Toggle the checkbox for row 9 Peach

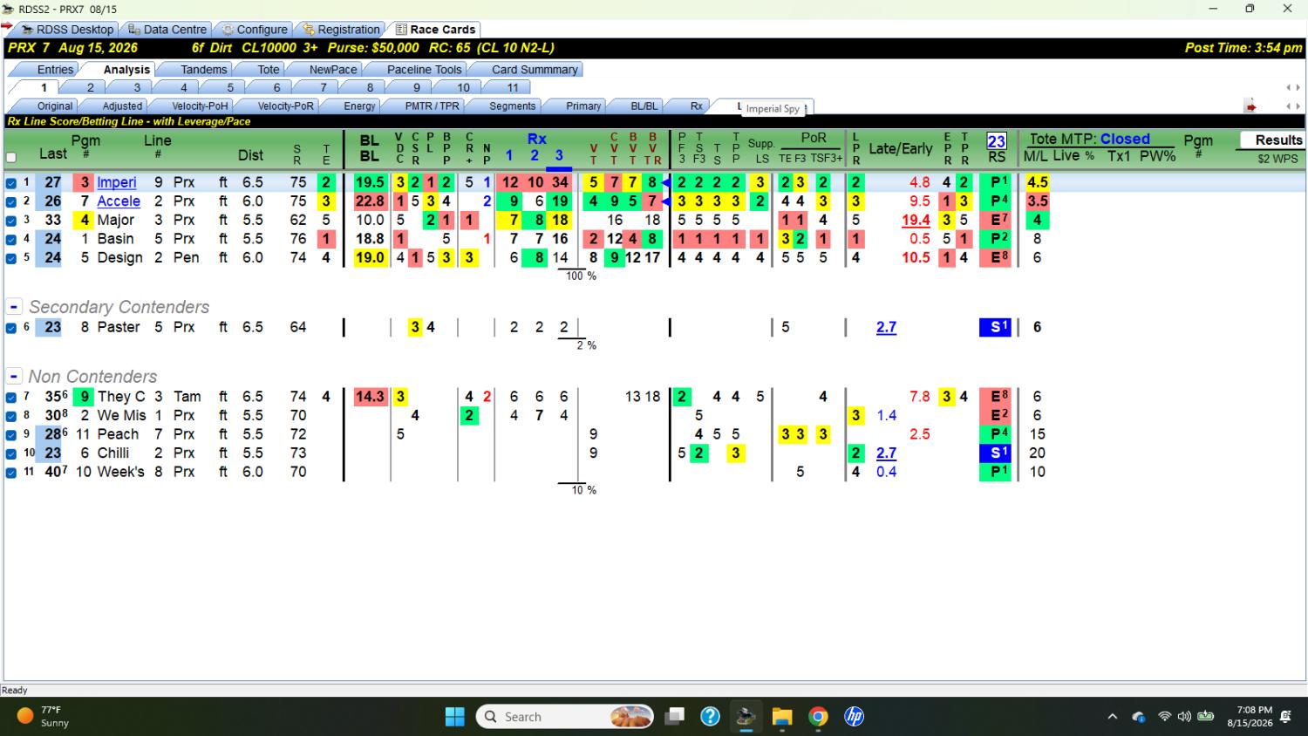(11, 435)
